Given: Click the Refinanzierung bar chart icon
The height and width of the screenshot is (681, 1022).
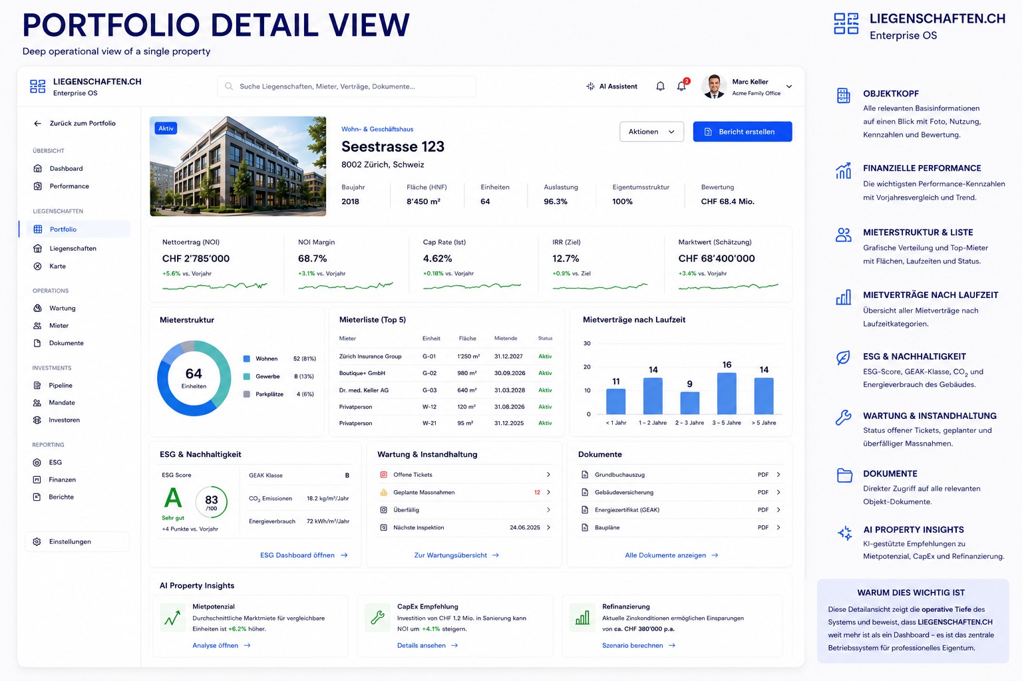Looking at the screenshot, I should tap(582, 618).
